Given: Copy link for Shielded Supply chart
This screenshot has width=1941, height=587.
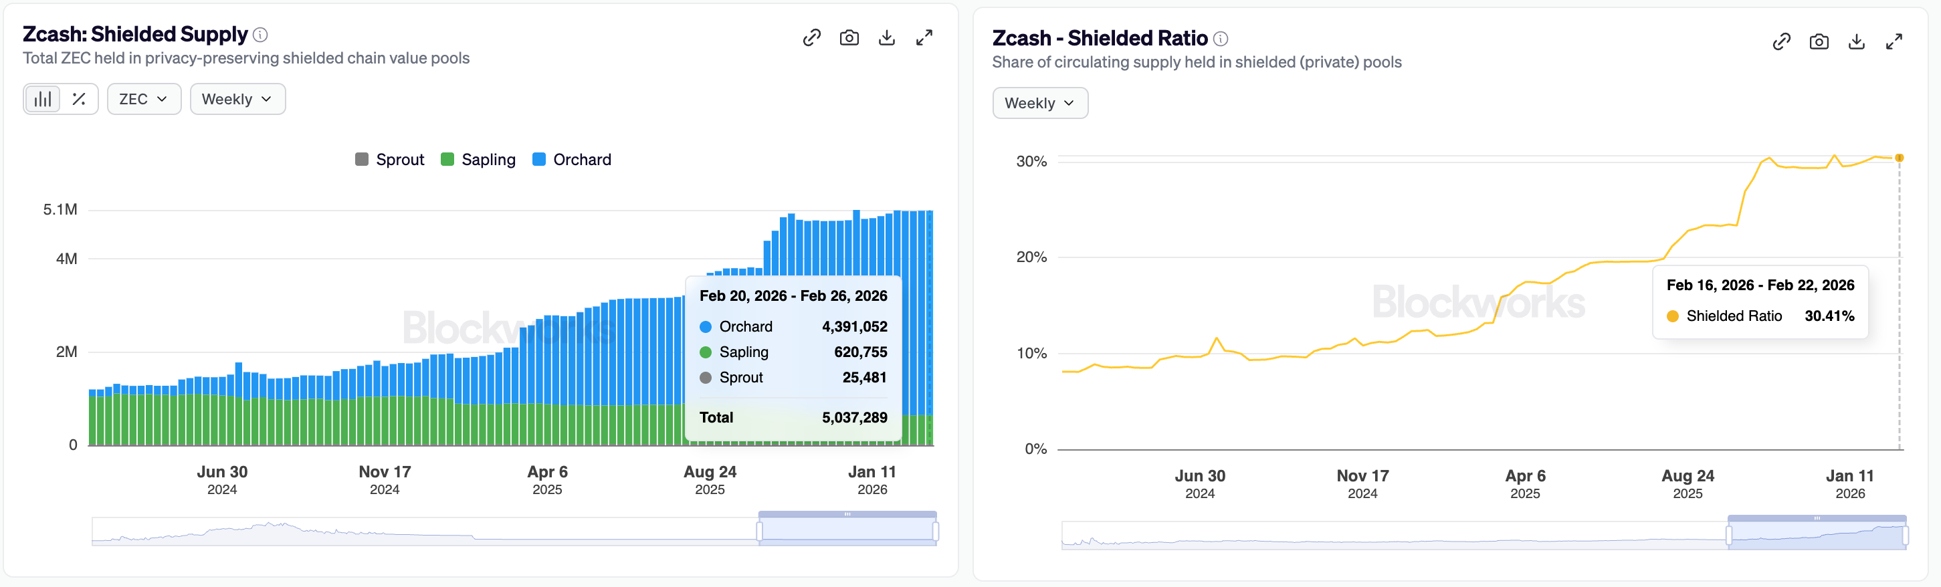Looking at the screenshot, I should coord(811,37).
